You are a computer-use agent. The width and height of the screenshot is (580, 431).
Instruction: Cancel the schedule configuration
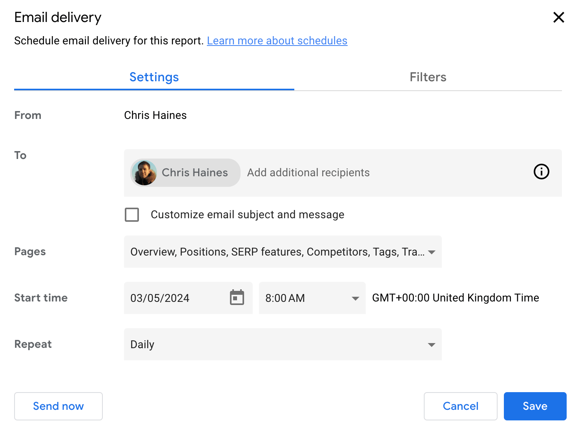[460, 406]
